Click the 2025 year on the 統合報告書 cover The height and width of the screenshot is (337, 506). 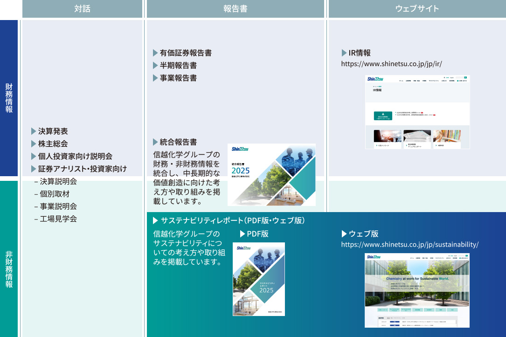click(x=241, y=171)
